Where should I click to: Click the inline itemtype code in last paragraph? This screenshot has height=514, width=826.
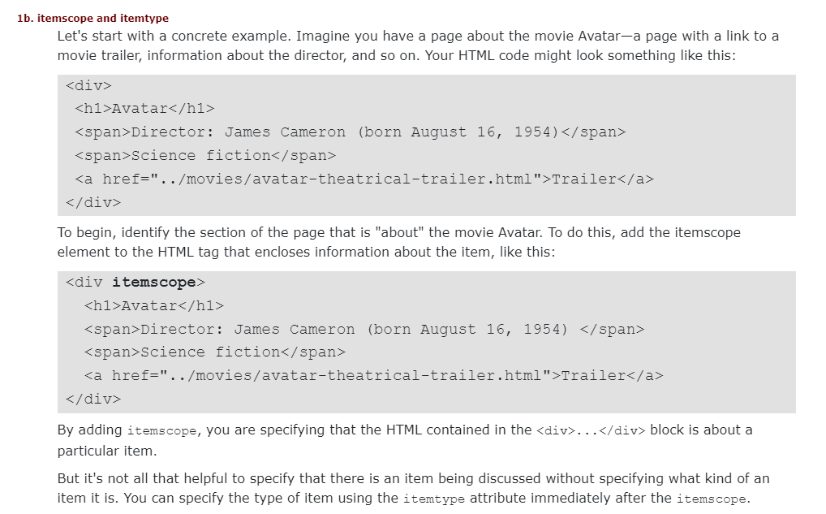click(x=432, y=499)
